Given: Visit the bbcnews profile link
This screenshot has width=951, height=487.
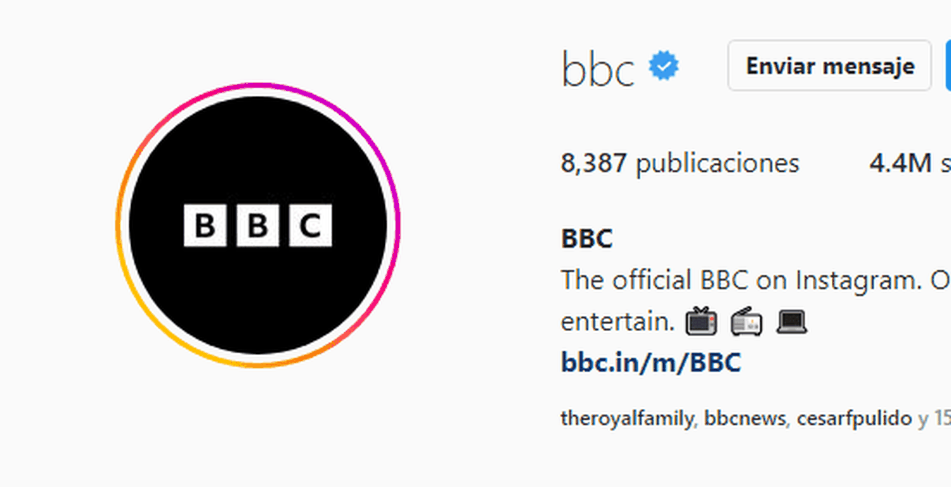Looking at the screenshot, I should pos(745,419).
